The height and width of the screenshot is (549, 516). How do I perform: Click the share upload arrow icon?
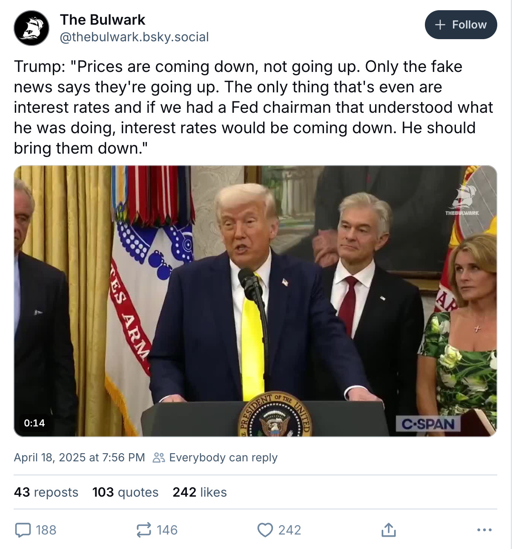coord(388,530)
